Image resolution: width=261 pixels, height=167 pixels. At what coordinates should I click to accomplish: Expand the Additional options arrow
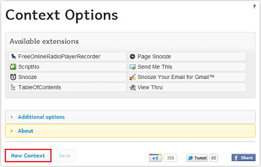coord(12,117)
